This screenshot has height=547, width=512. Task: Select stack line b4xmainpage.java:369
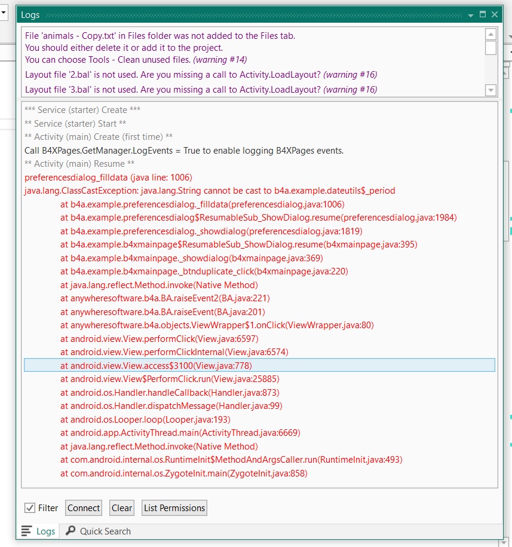[x=192, y=258]
